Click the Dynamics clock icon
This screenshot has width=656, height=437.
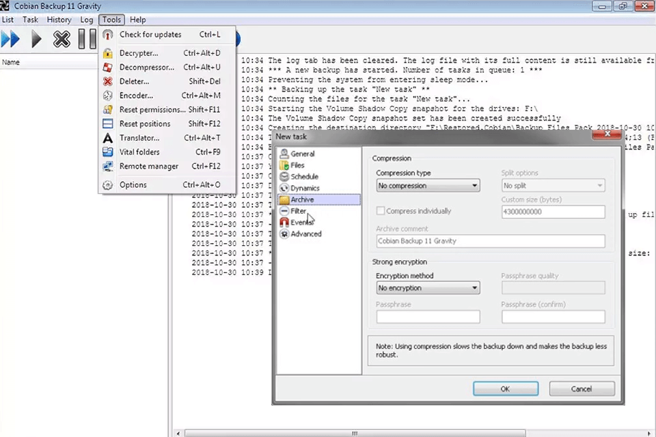[x=284, y=188]
